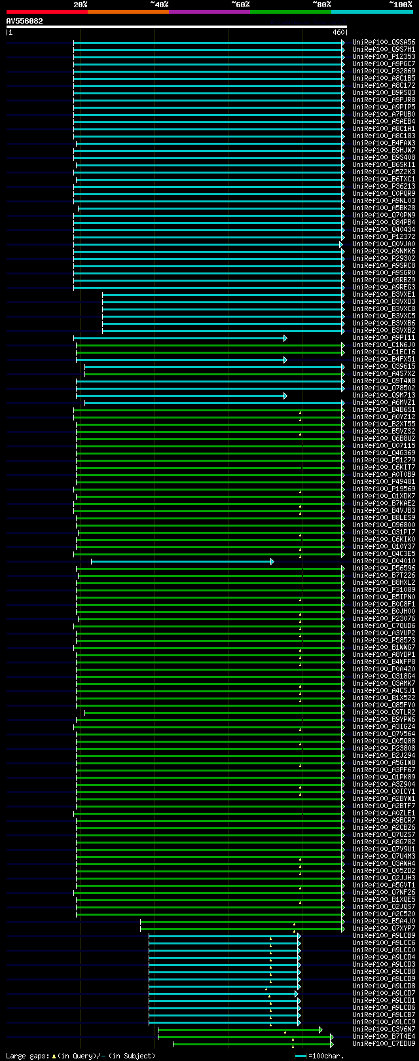Select label UniRef100_P58573
The image size is (419, 1061).
(384, 640)
